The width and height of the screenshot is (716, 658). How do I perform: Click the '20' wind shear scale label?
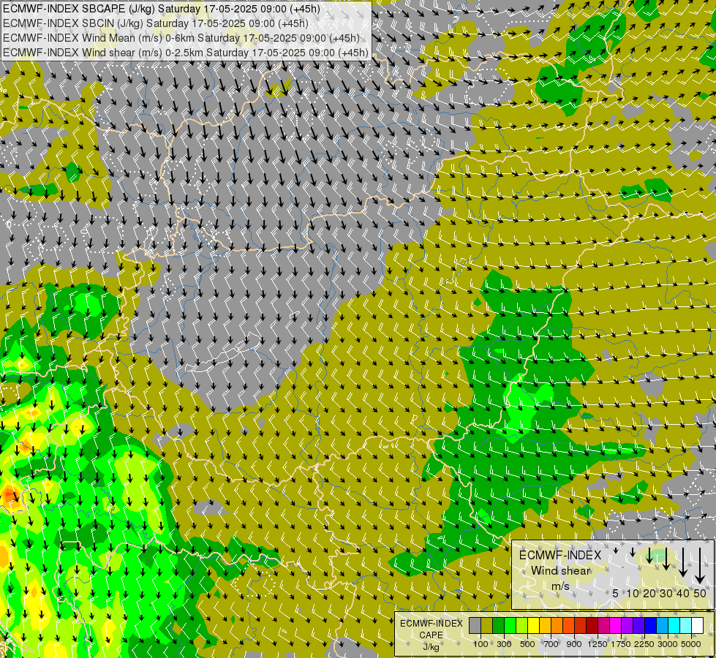tap(649, 593)
